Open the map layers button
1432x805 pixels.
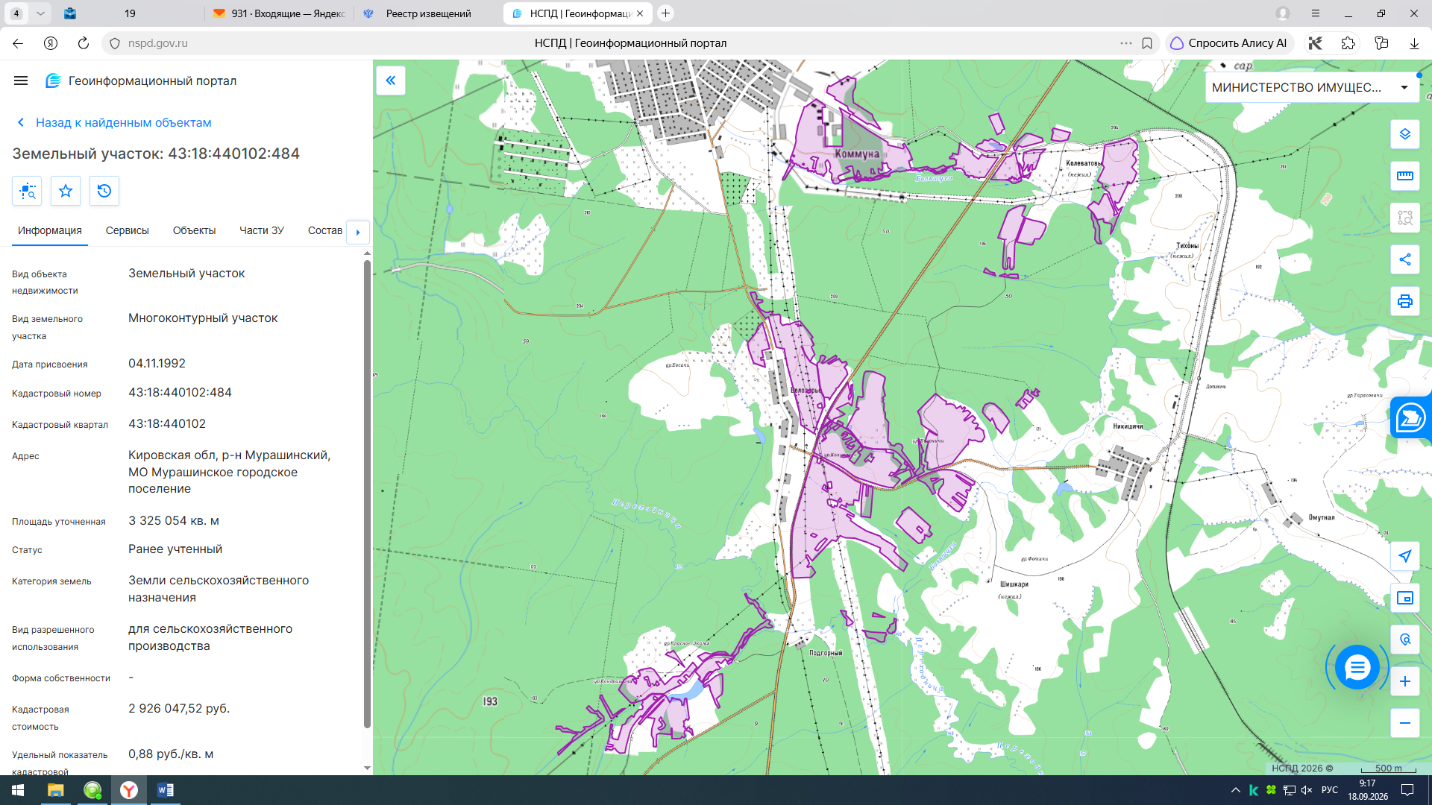(x=1405, y=134)
